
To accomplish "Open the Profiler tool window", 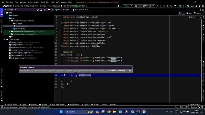I will point(112,104).
